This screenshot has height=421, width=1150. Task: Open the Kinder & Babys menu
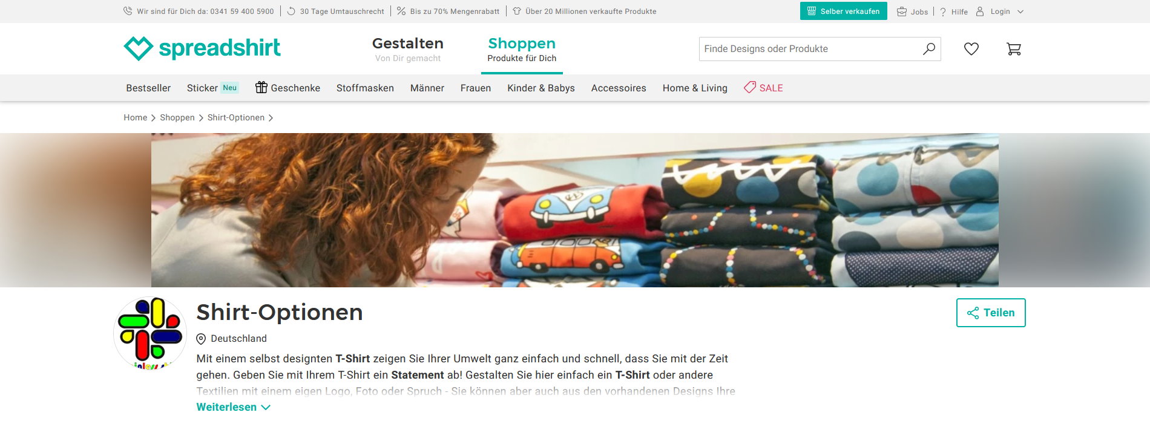(541, 88)
